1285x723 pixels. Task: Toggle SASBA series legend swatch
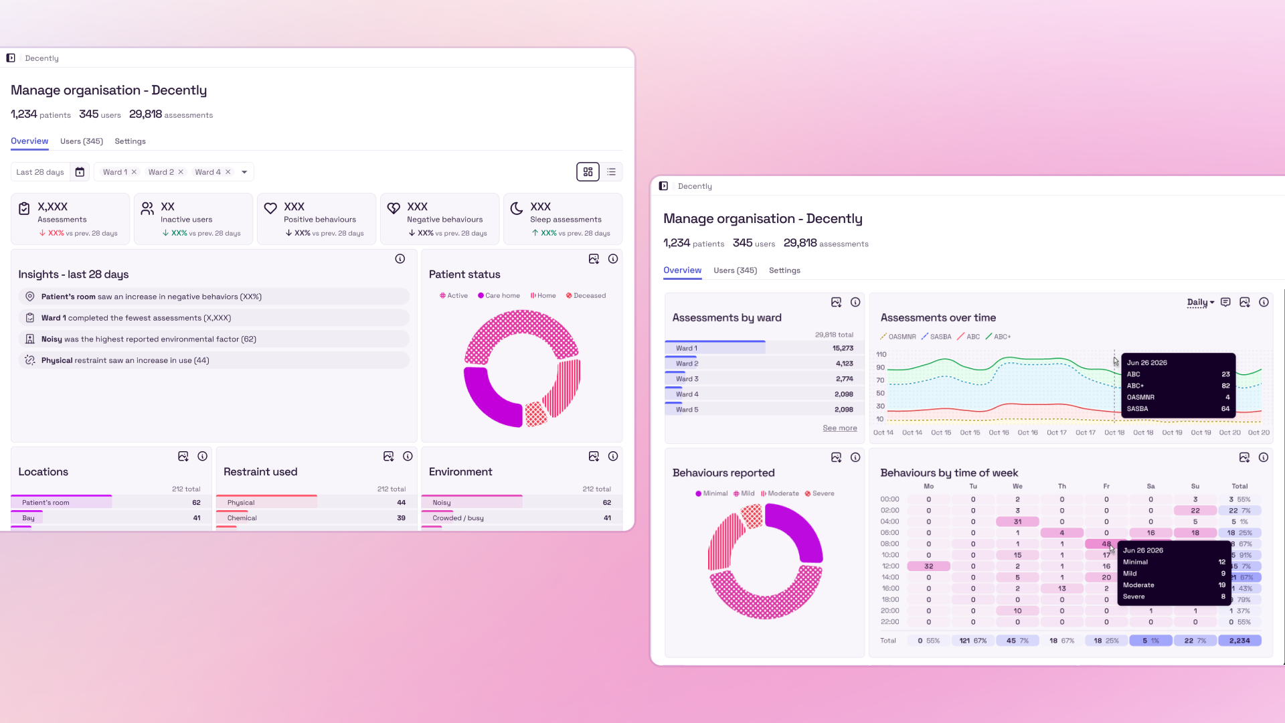925,337
